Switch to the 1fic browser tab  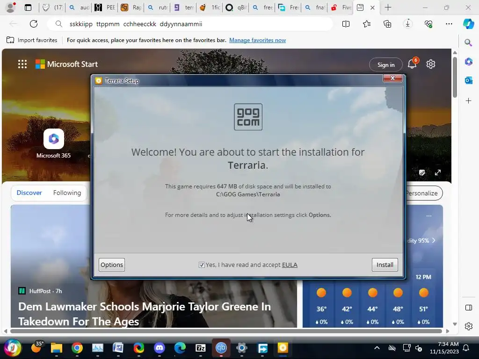click(x=210, y=7)
